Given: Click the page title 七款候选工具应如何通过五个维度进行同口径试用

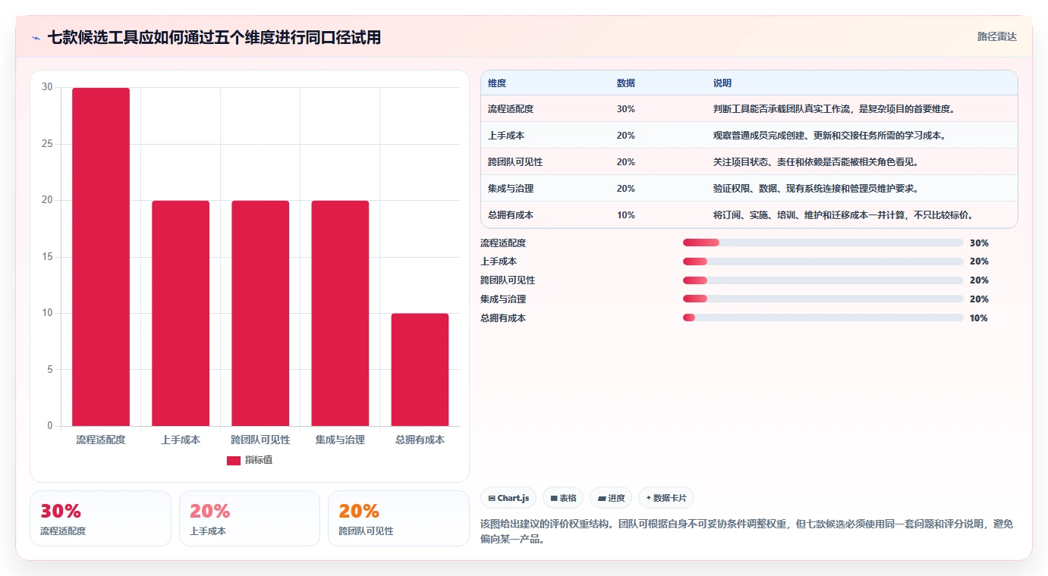Looking at the screenshot, I should coord(214,37).
